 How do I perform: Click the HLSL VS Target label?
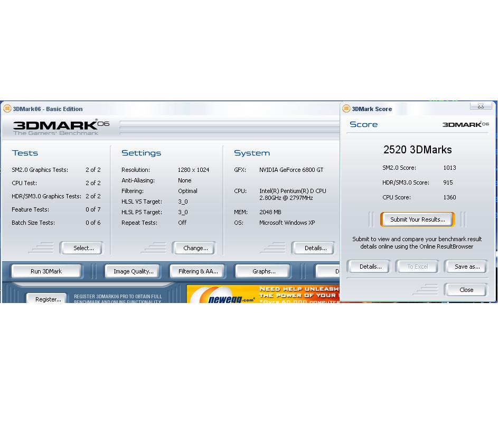point(142,201)
